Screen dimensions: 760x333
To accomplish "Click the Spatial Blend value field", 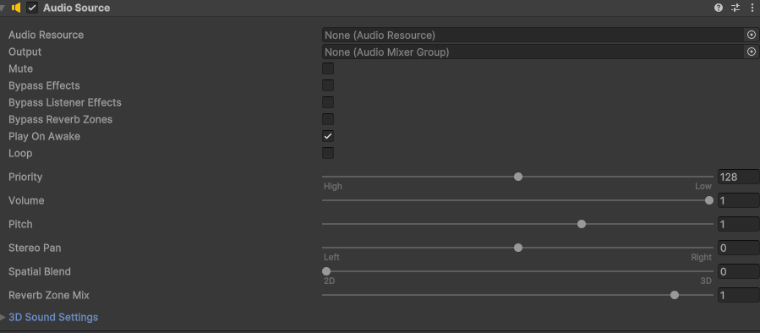I will coord(738,271).
